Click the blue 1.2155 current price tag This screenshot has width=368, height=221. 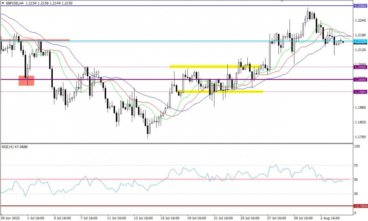coord(360,42)
